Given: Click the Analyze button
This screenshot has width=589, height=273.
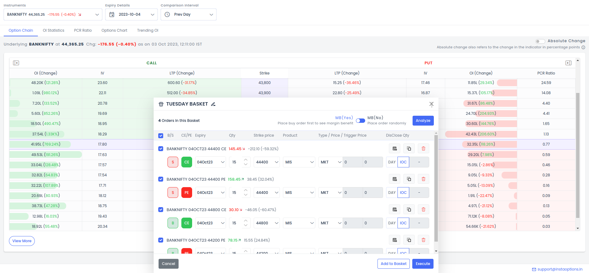Looking at the screenshot, I should click(423, 121).
